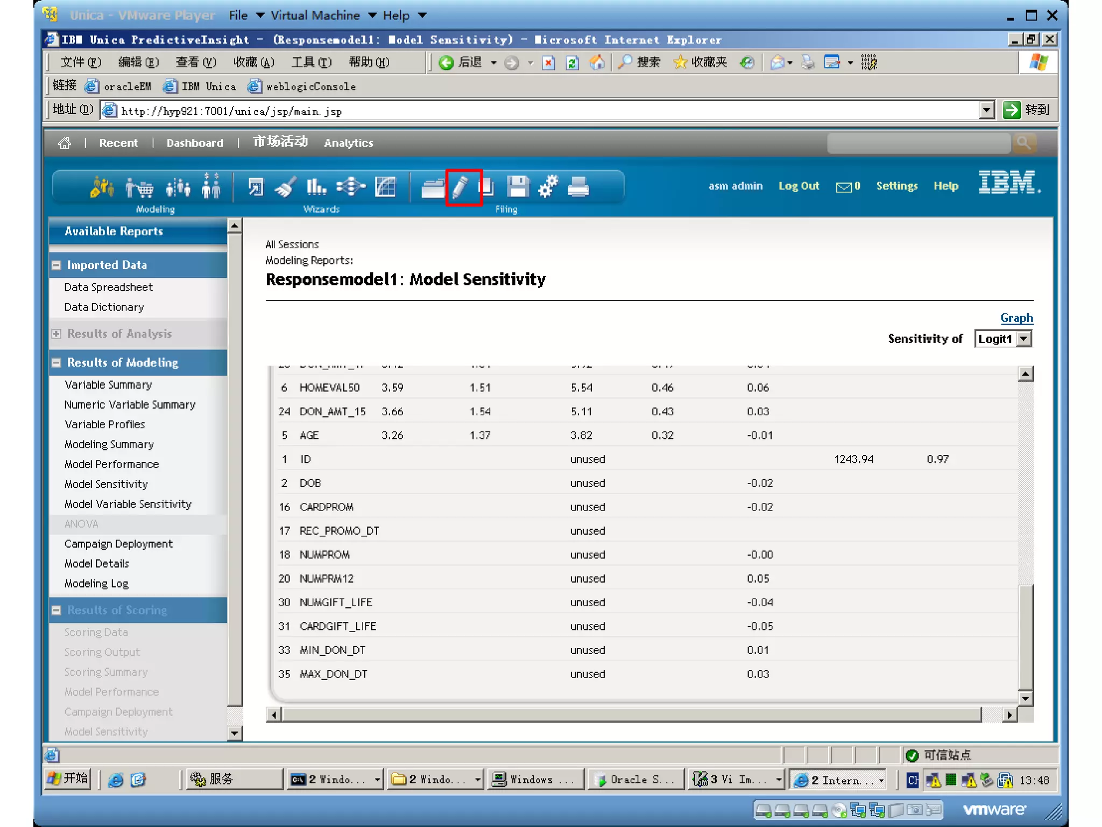The width and height of the screenshot is (1102, 827).
Task: Click the IE mail envelope icon
Action: [777, 63]
